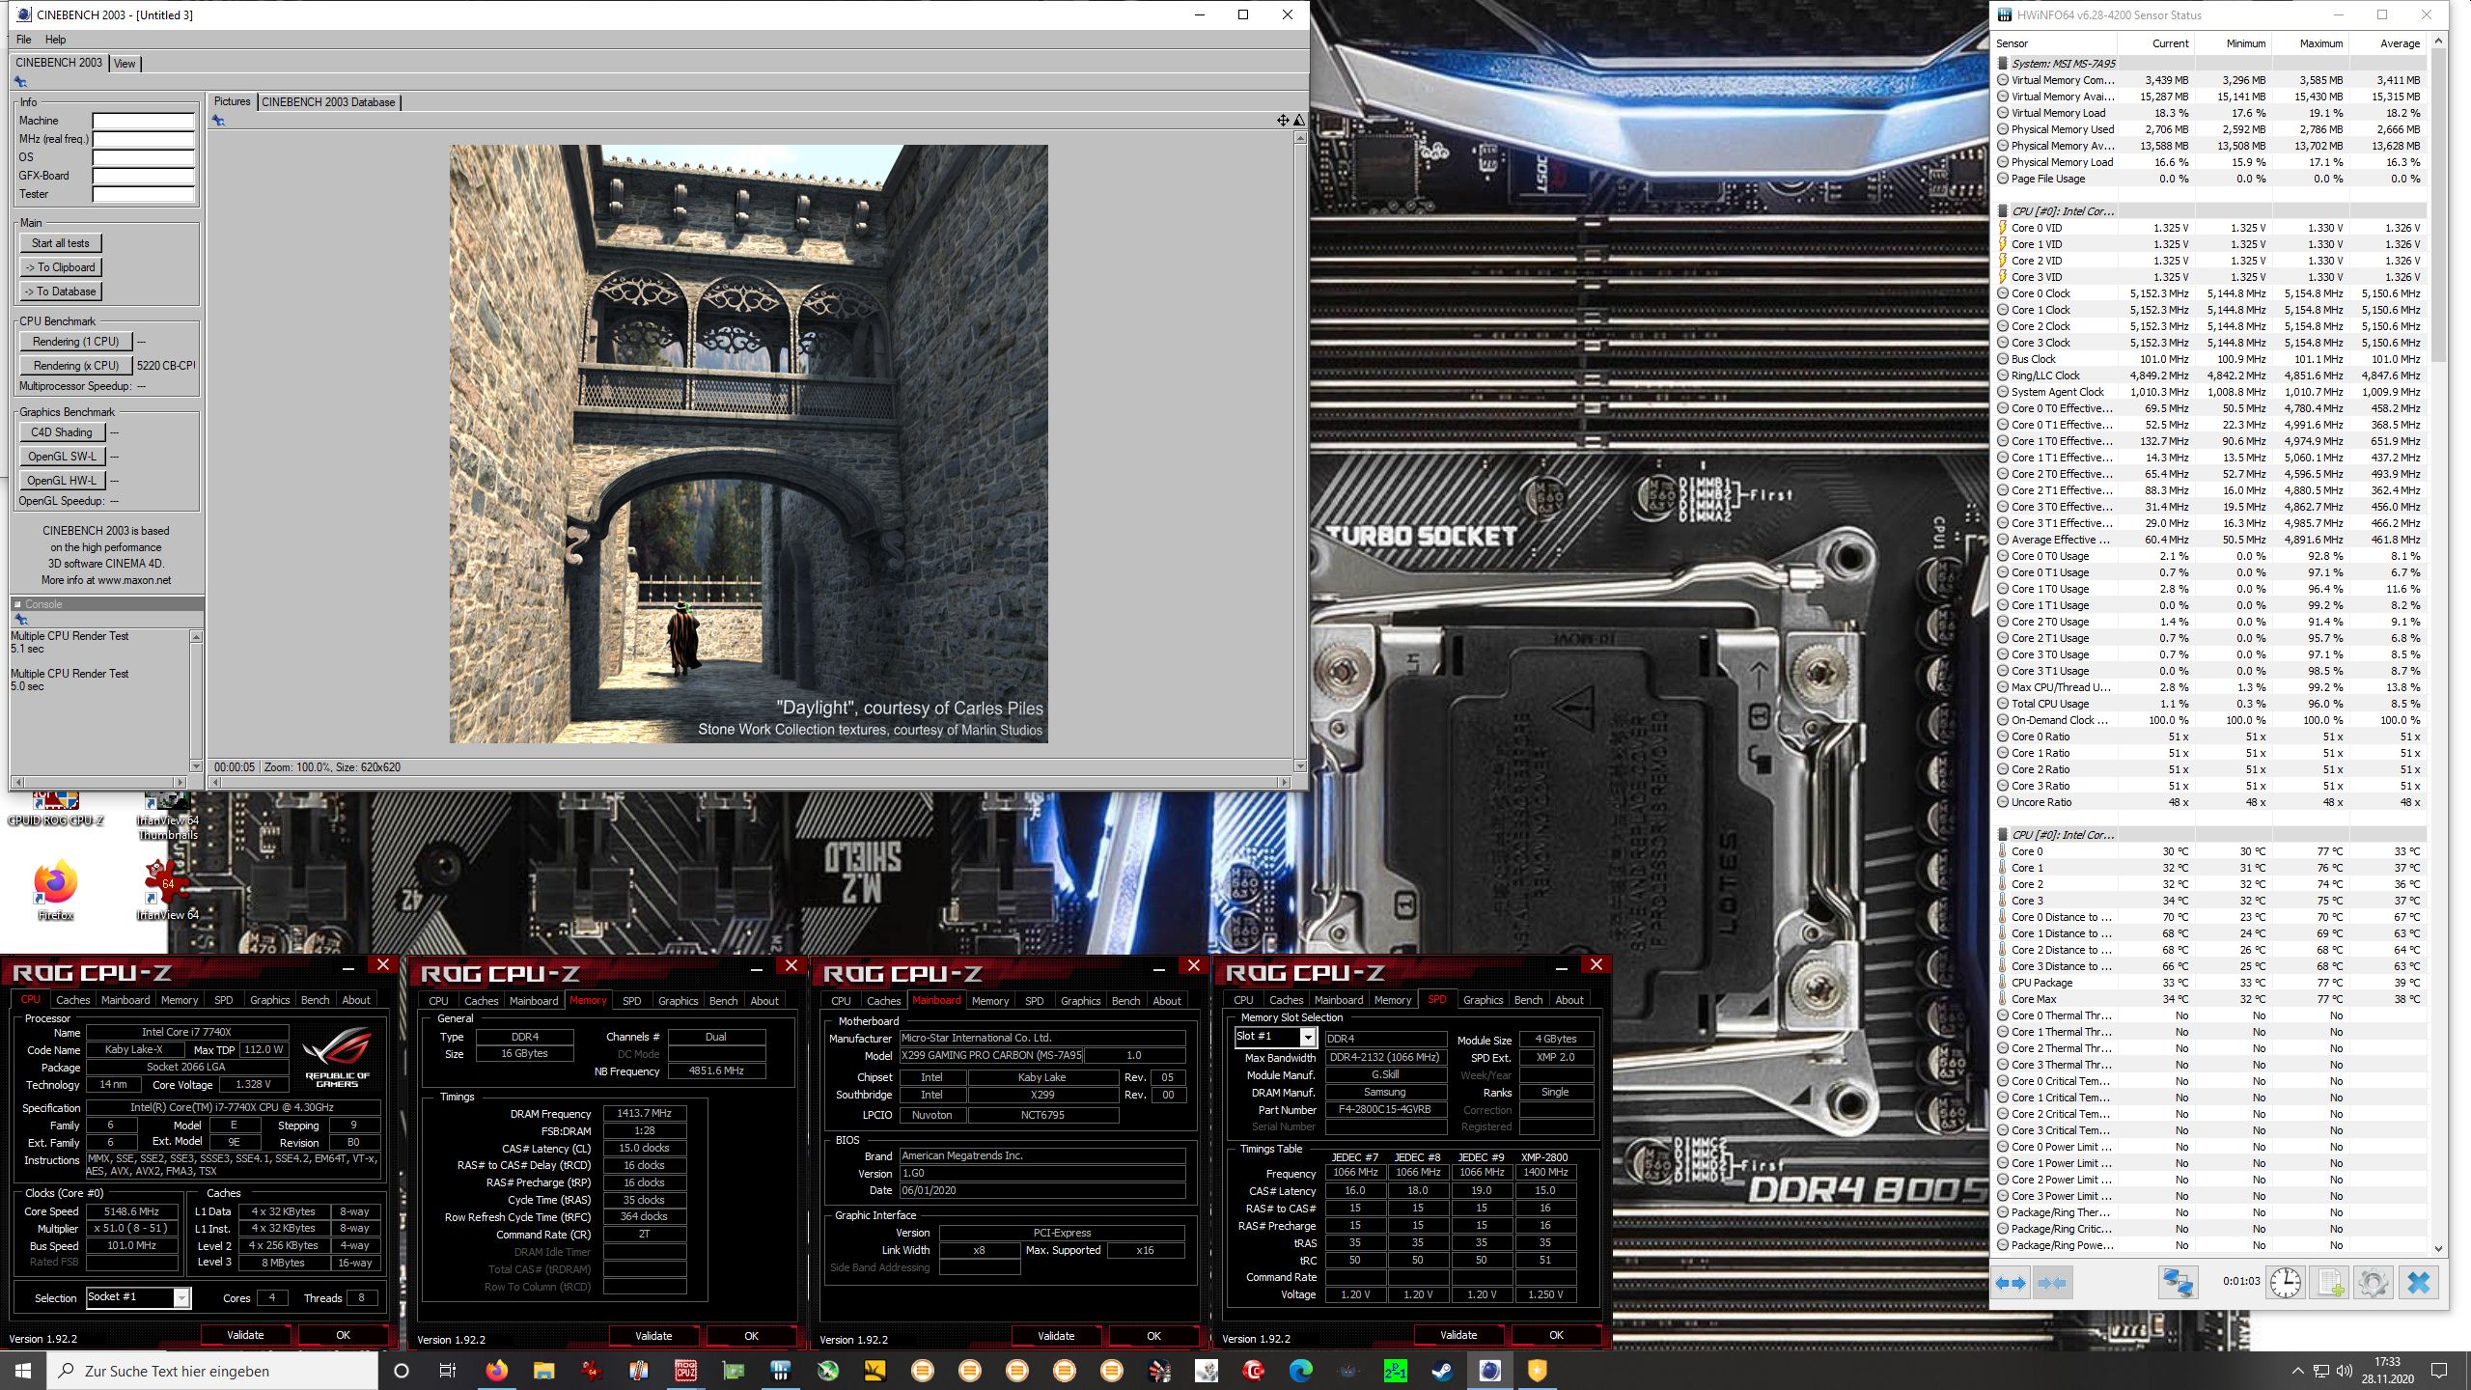
Task: Click four-arrow move icon above rendered picture
Action: click(x=1283, y=121)
